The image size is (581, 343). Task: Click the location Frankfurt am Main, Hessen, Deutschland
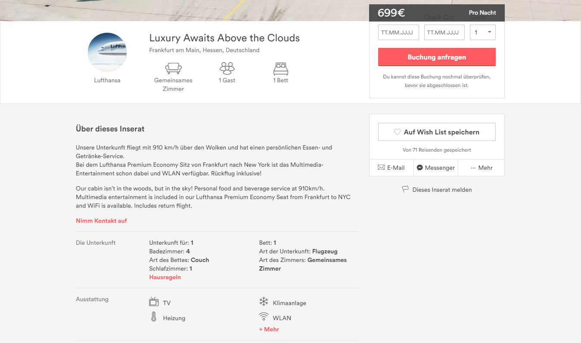pos(205,50)
